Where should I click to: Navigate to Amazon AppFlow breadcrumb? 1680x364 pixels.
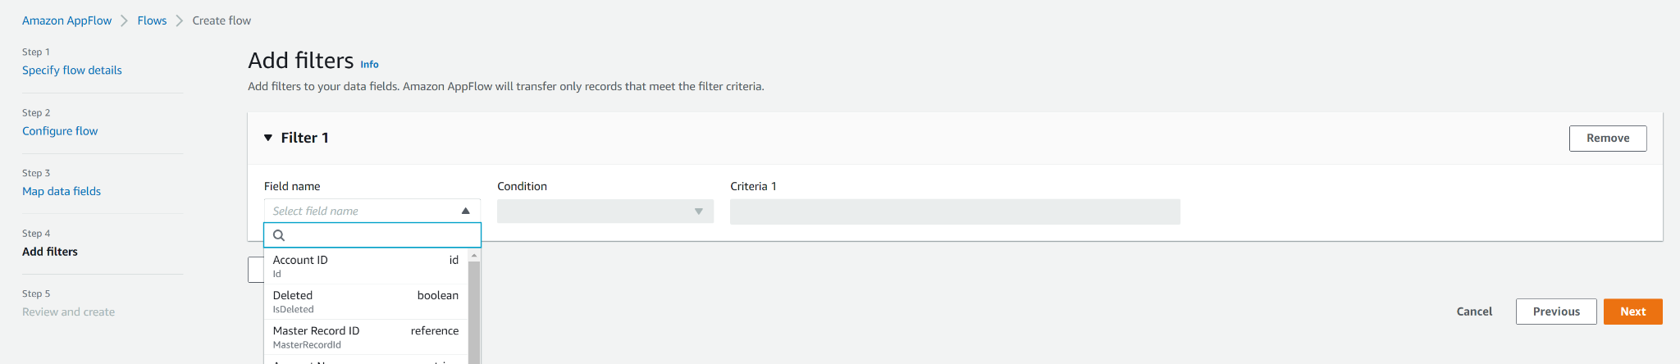tap(66, 20)
